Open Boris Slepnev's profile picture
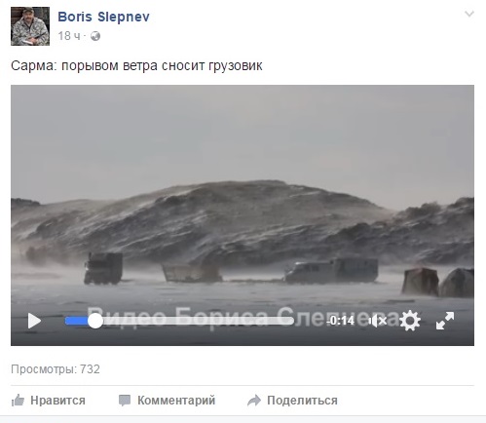The height and width of the screenshot is (423, 486). click(30, 26)
